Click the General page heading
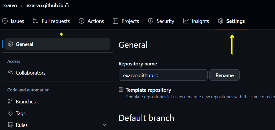Image resolution: width=275 pixels, height=130 pixels. coord(133,45)
